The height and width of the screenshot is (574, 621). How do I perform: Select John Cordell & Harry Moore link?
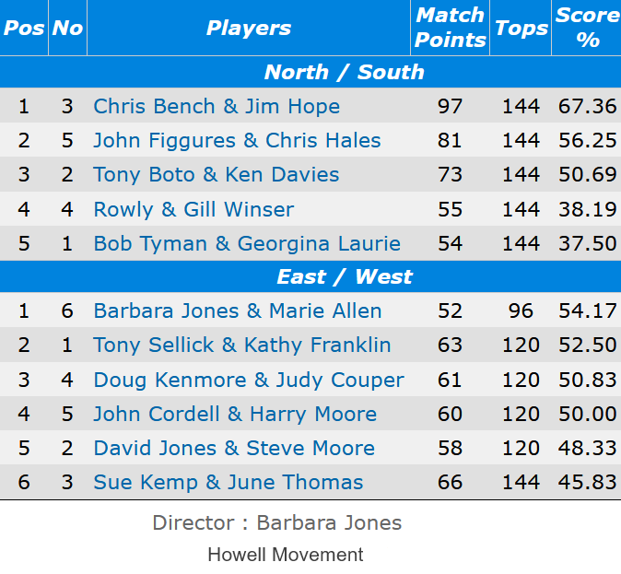tap(235, 414)
